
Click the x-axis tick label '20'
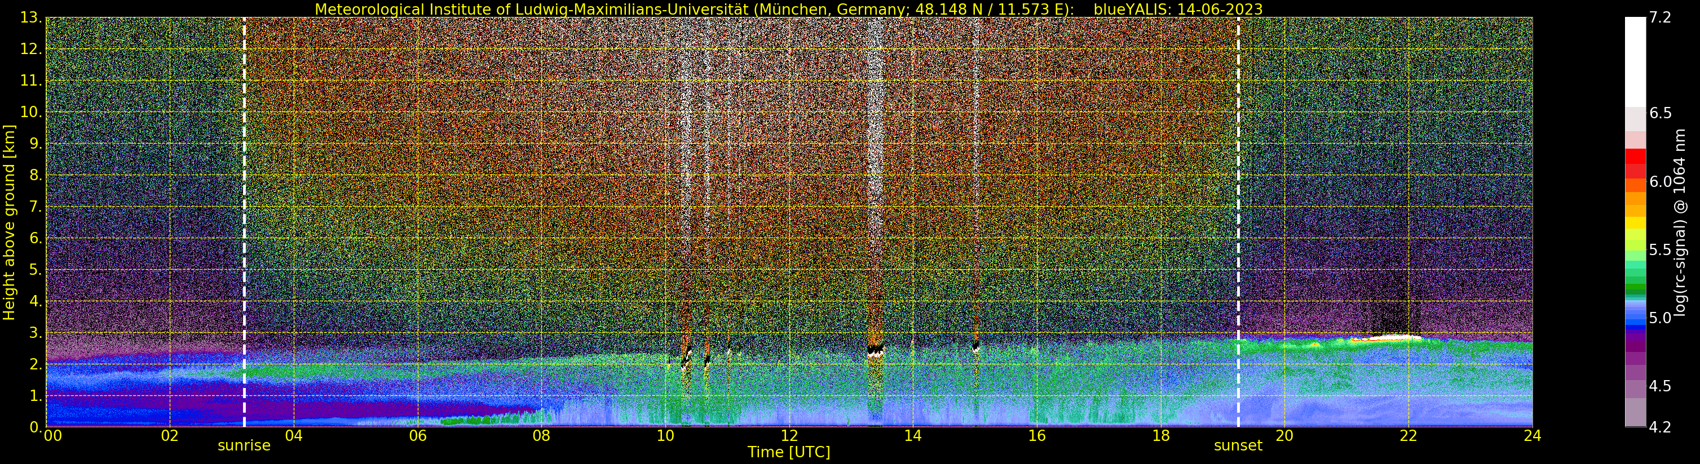[1284, 436]
